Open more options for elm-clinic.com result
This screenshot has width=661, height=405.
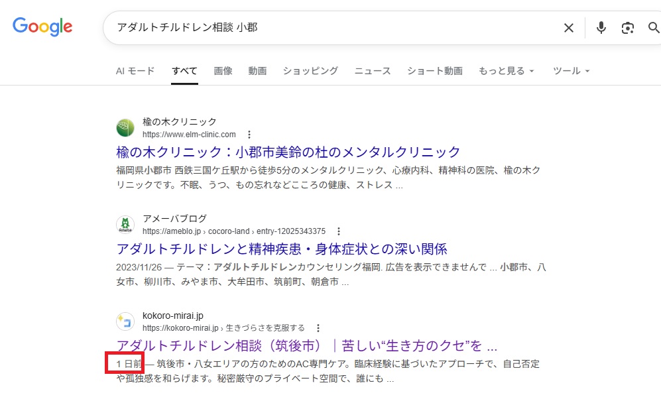(x=249, y=135)
